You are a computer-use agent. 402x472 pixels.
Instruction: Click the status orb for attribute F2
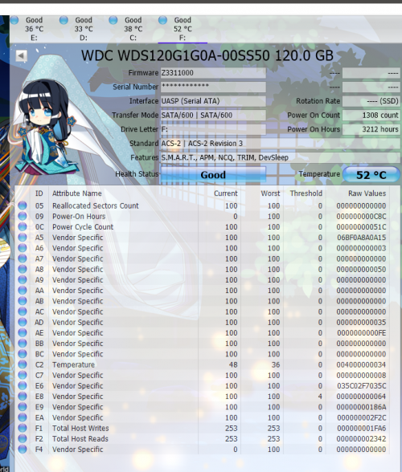point(23,438)
